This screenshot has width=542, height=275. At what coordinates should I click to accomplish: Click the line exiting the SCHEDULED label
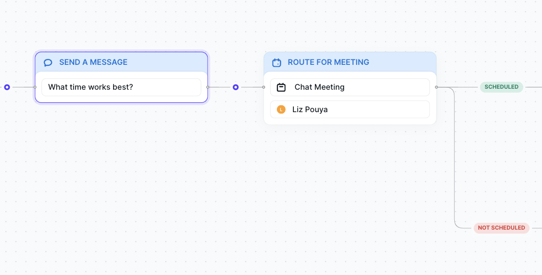pyautogui.click(x=533, y=87)
